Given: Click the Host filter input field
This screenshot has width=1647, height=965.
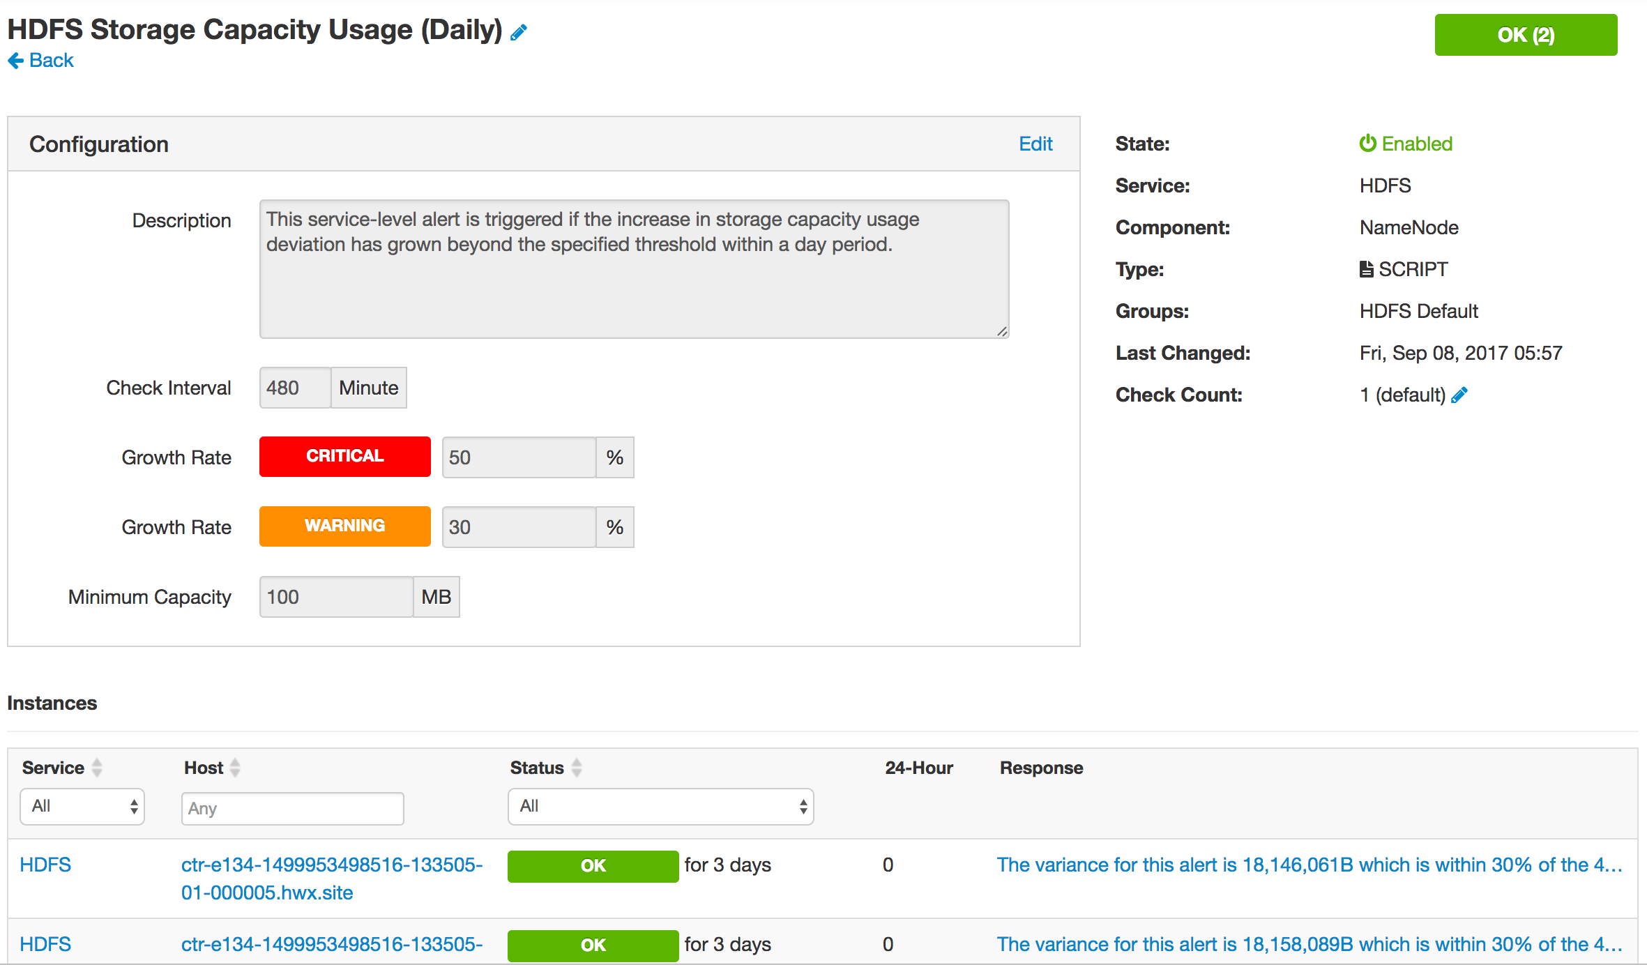Looking at the screenshot, I should coord(293,808).
